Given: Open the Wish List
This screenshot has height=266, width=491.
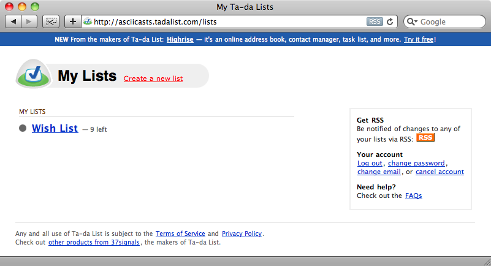Looking at the screenshot, I should coord(55,128).
